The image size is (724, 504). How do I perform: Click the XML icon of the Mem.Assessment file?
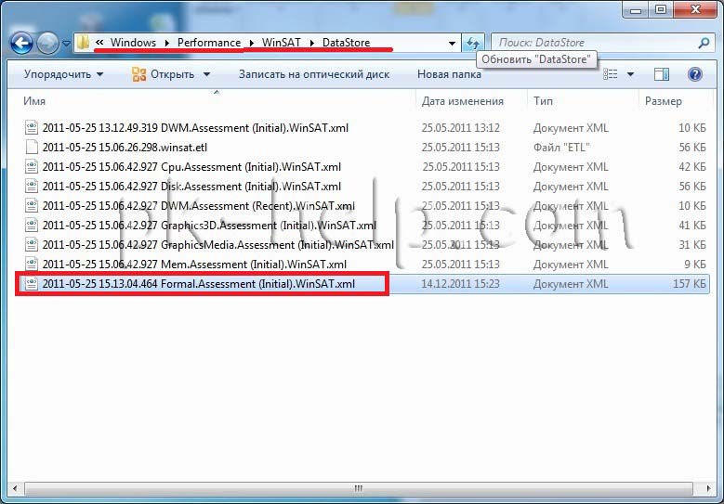(32, 265)
